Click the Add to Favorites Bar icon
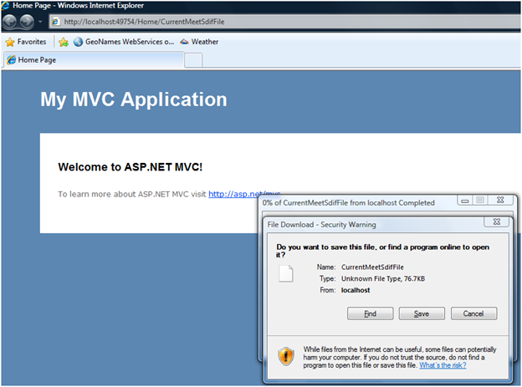Viewport: 522px width, 387px height. click(63, 41)
